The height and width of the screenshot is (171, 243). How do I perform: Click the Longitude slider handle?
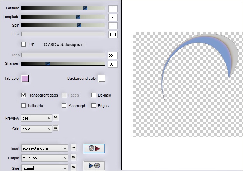78,17
